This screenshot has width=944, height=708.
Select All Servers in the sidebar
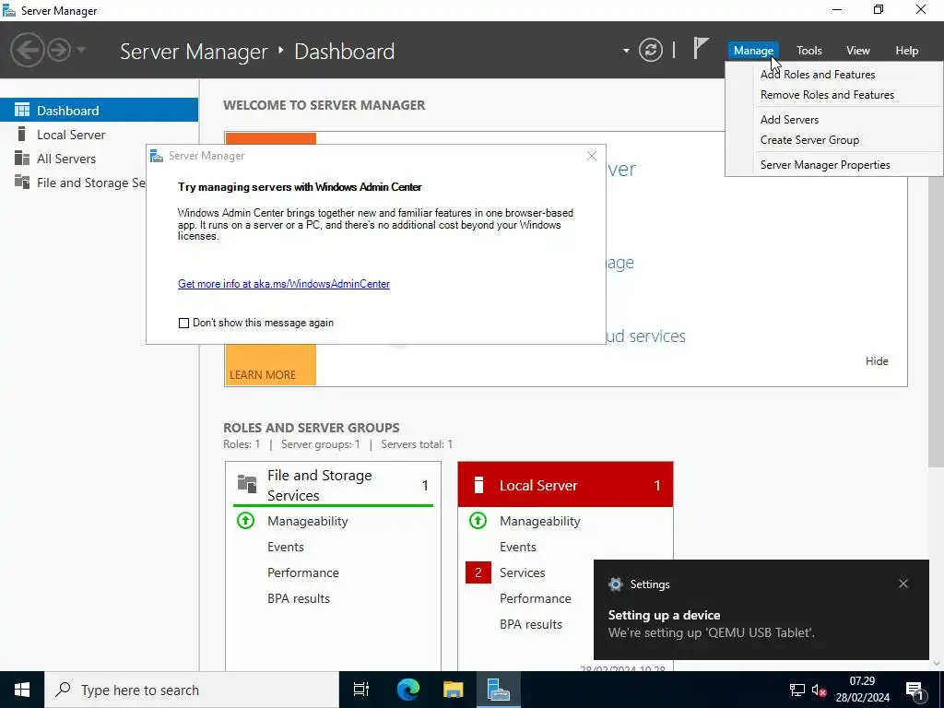click(x=99, y=159)
